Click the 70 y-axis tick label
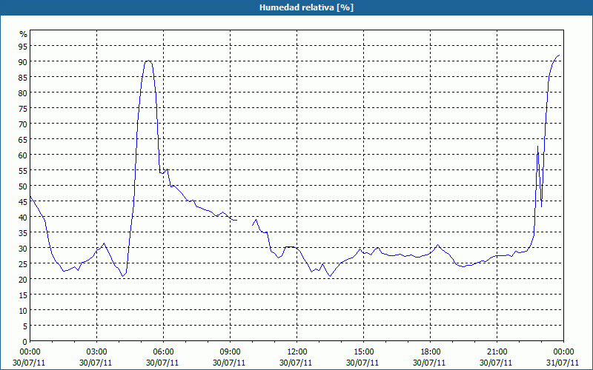The height and width of the screenshot is (370, 593). pyautogui.click(x=23, y=124)
